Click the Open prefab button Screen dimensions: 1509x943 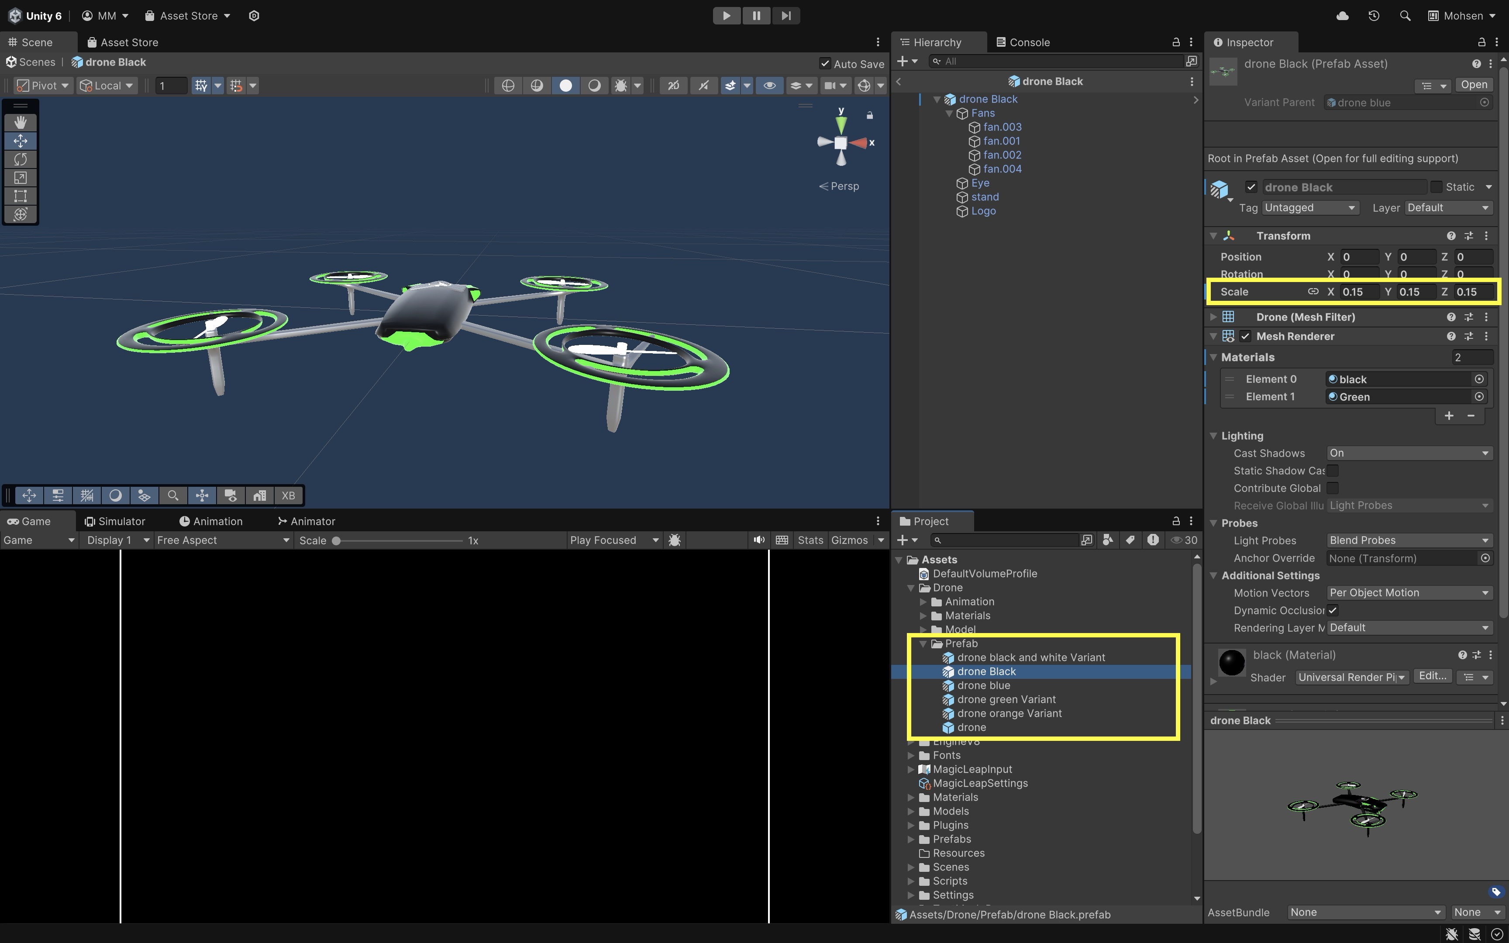click(x=1474, y=85)
